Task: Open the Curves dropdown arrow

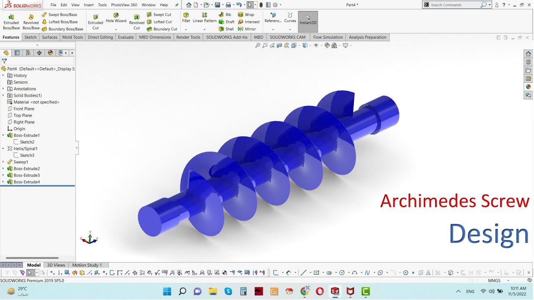Action: (x=290, y=30)
